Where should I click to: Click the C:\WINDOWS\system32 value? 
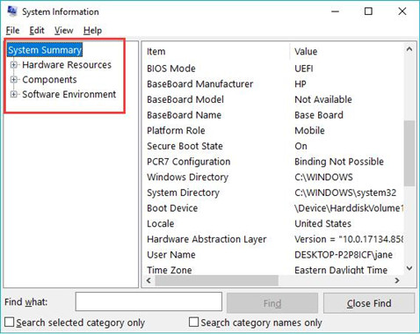tap(345, 192)
